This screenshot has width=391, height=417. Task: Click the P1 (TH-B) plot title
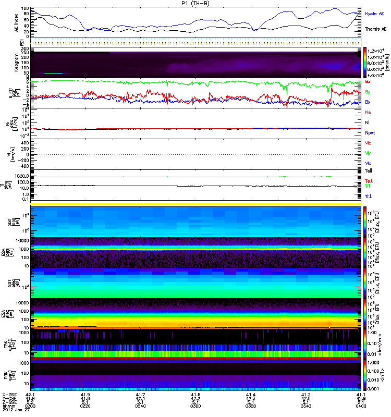click(195, 3)
